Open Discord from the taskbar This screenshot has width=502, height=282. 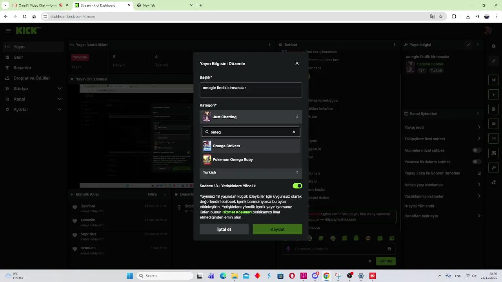click(315, 276)
